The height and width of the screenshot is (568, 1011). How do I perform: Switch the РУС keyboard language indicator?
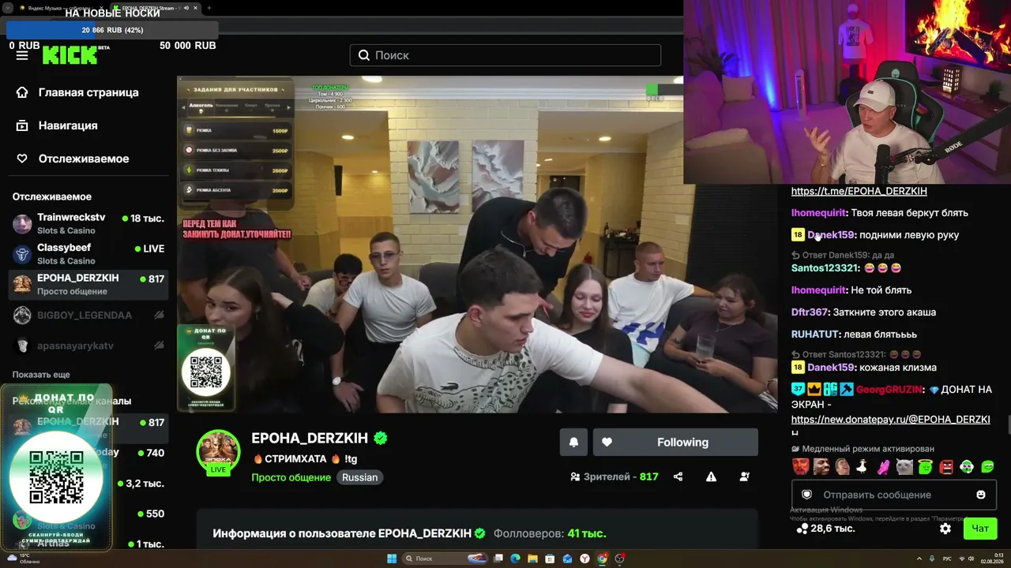[947, 559]
